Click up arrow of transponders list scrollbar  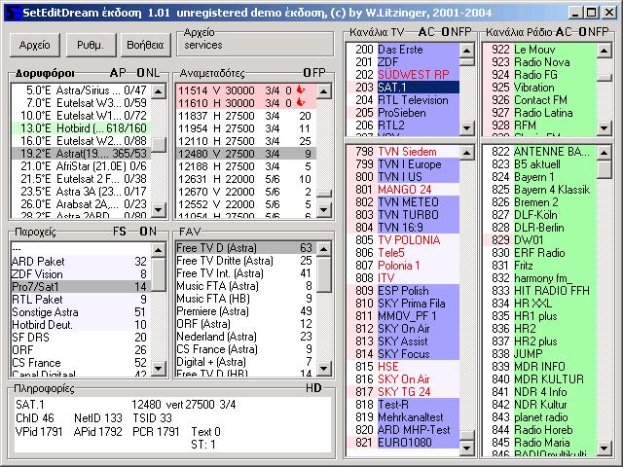(324, 91)
